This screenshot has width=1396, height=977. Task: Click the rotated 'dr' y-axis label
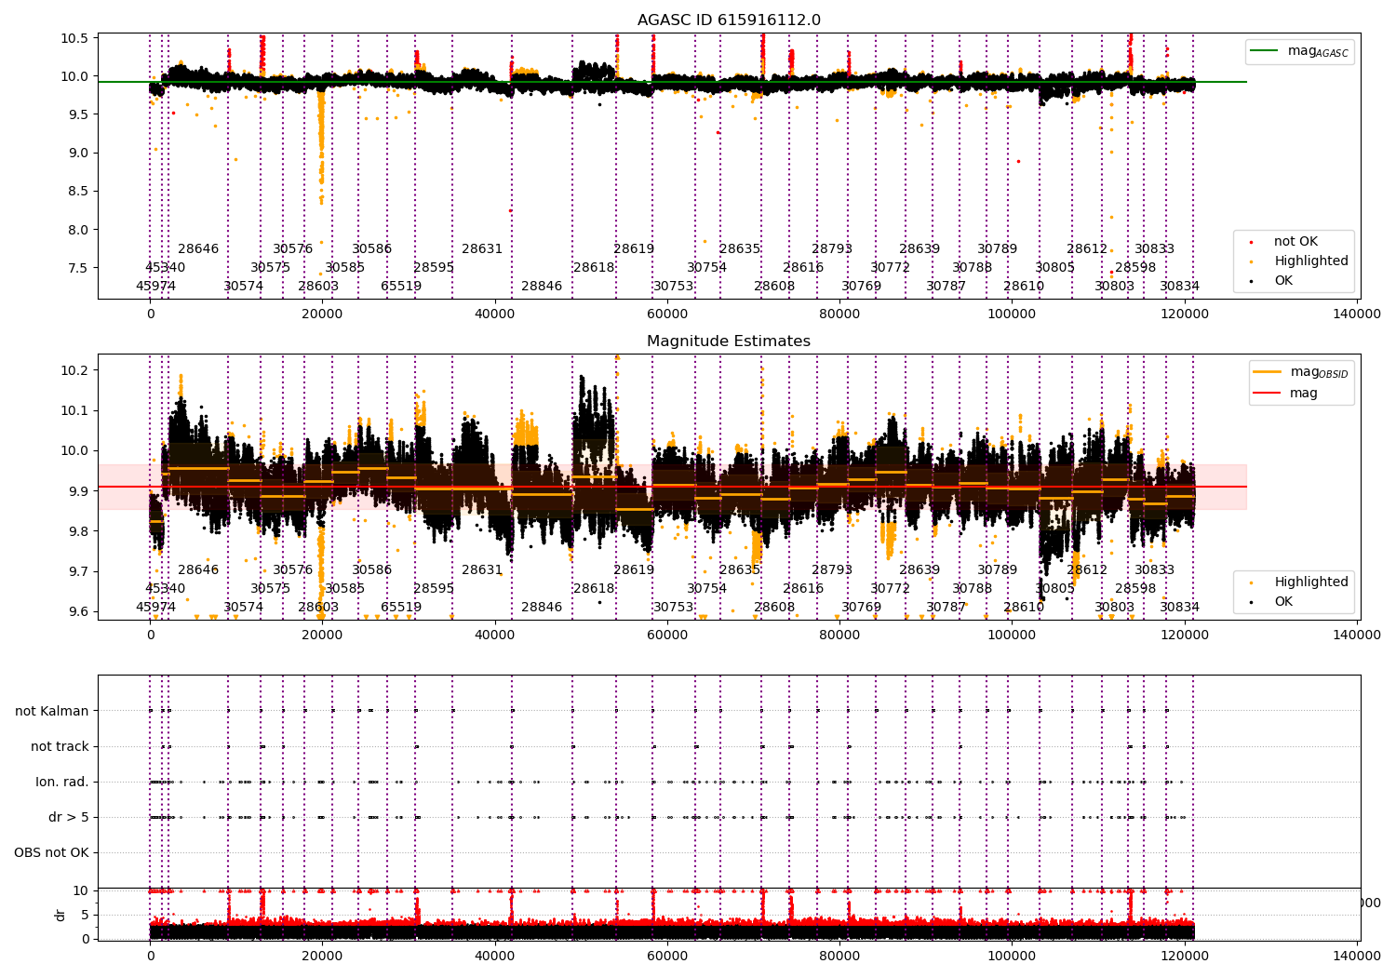(x=60, y=915)
